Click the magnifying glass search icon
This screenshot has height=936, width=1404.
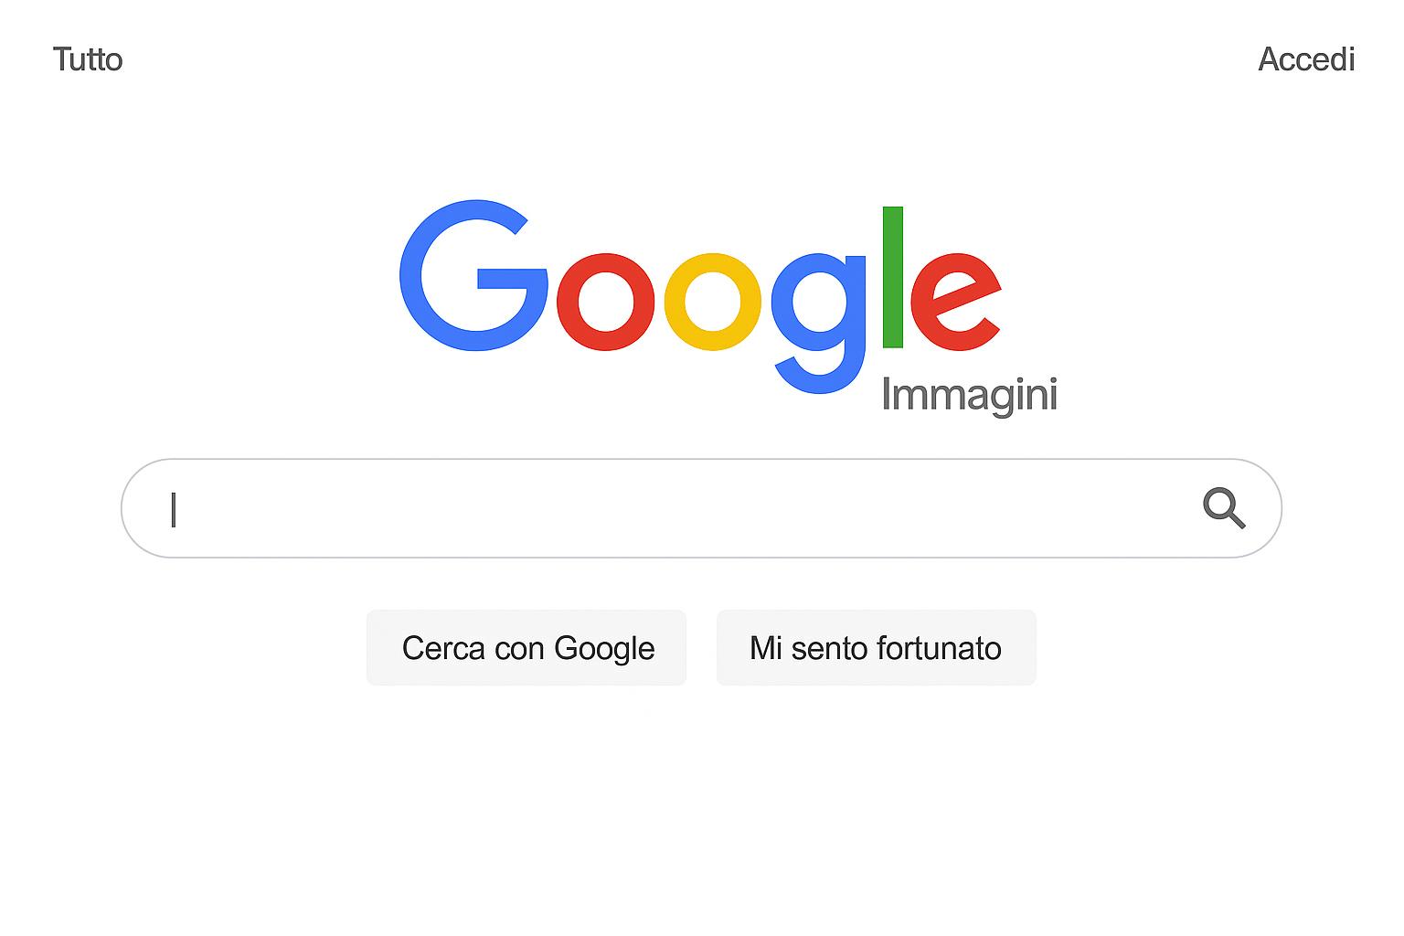[1224, 508]
